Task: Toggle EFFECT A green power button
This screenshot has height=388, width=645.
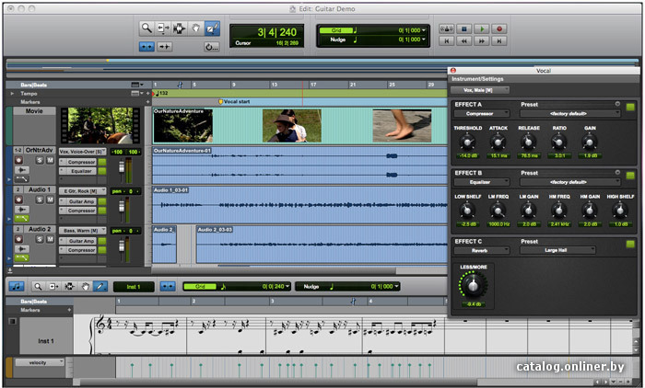Action: 629,108
